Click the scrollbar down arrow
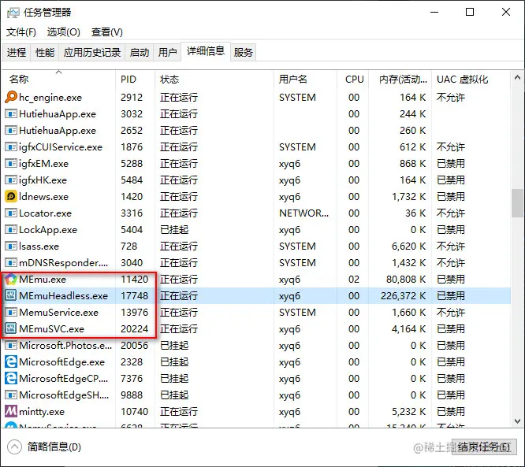The image size is (525, 467). pos(517,421)
